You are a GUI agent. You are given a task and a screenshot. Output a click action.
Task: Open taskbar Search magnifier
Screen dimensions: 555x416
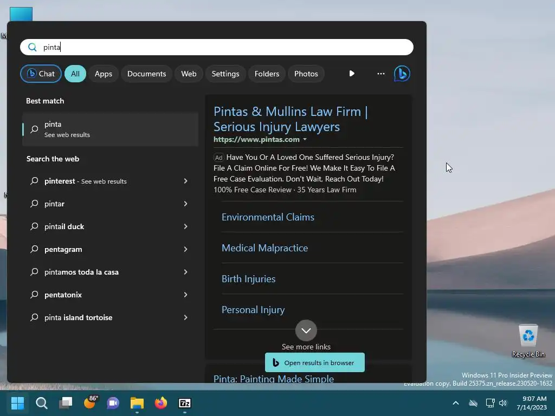click(41, 403)
